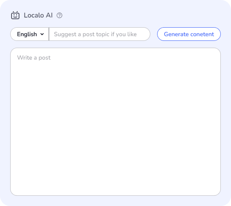Place the cursor in the large post editor box

pos(115,122)
